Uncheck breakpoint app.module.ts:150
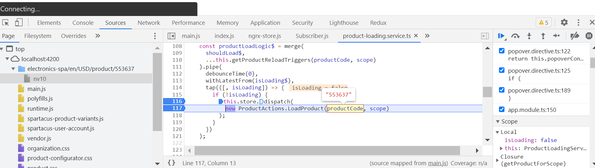 (501, 109)
